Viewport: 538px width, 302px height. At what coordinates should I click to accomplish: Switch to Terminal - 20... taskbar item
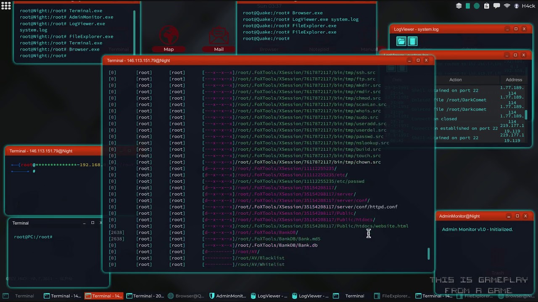coord(145,296)
